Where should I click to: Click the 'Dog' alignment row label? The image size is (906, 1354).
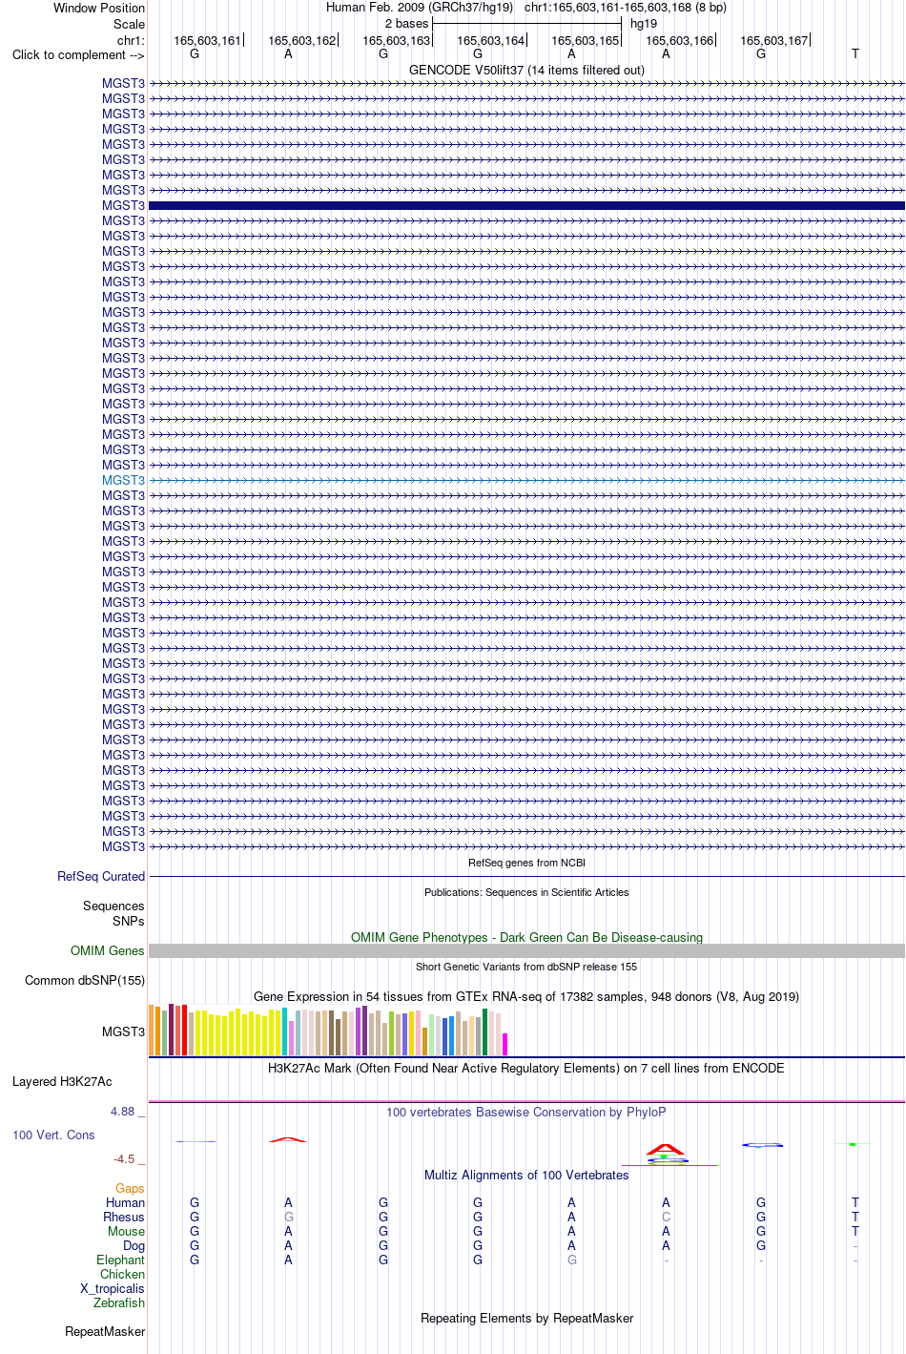134,1245
